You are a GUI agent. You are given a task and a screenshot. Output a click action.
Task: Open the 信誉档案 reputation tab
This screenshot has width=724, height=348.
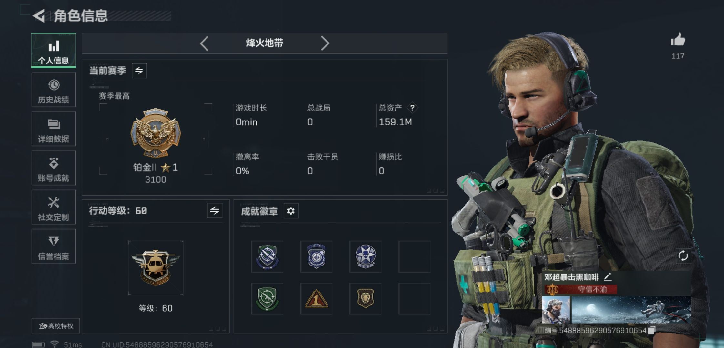[54, 247]
